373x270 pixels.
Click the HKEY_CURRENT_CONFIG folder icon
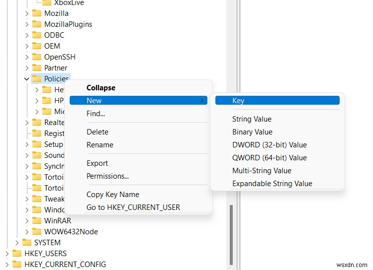point(17,265)
